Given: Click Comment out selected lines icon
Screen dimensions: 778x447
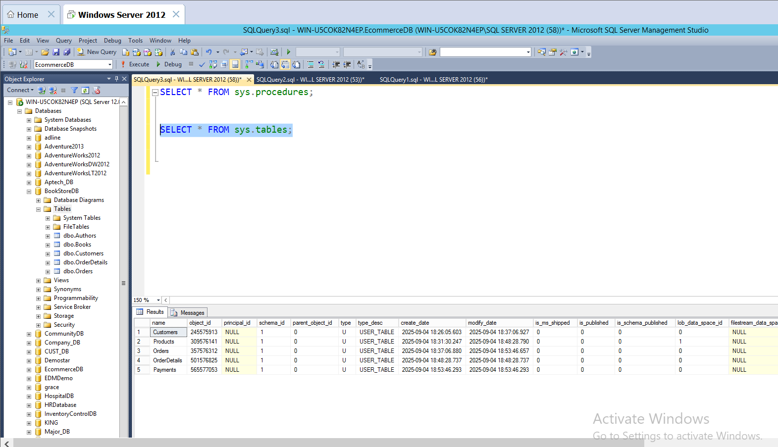Looking at the screenshot, I should pos(311,64).
